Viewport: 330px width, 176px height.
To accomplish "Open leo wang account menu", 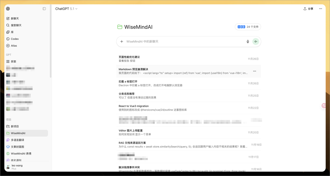I will tap(27, 167).
